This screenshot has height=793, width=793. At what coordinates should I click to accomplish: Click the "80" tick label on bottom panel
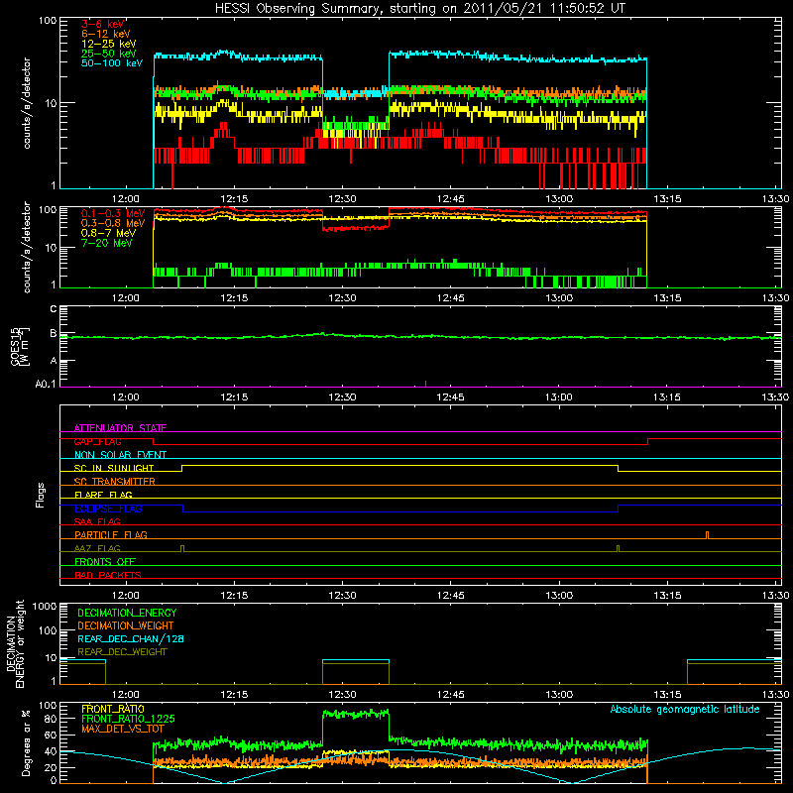tap(51, 719)
